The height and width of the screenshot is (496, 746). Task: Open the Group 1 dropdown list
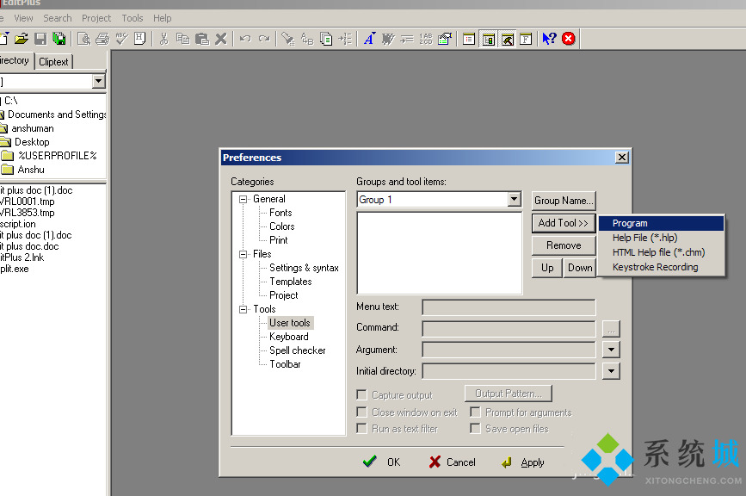tap(515, 199)
